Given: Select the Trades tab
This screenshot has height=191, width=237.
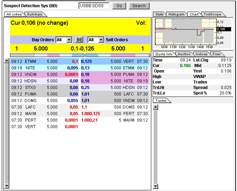Looking at the screenshot, I should pos(161,101).
